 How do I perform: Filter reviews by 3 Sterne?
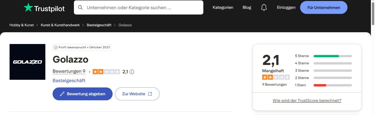(x=323, y=70)
